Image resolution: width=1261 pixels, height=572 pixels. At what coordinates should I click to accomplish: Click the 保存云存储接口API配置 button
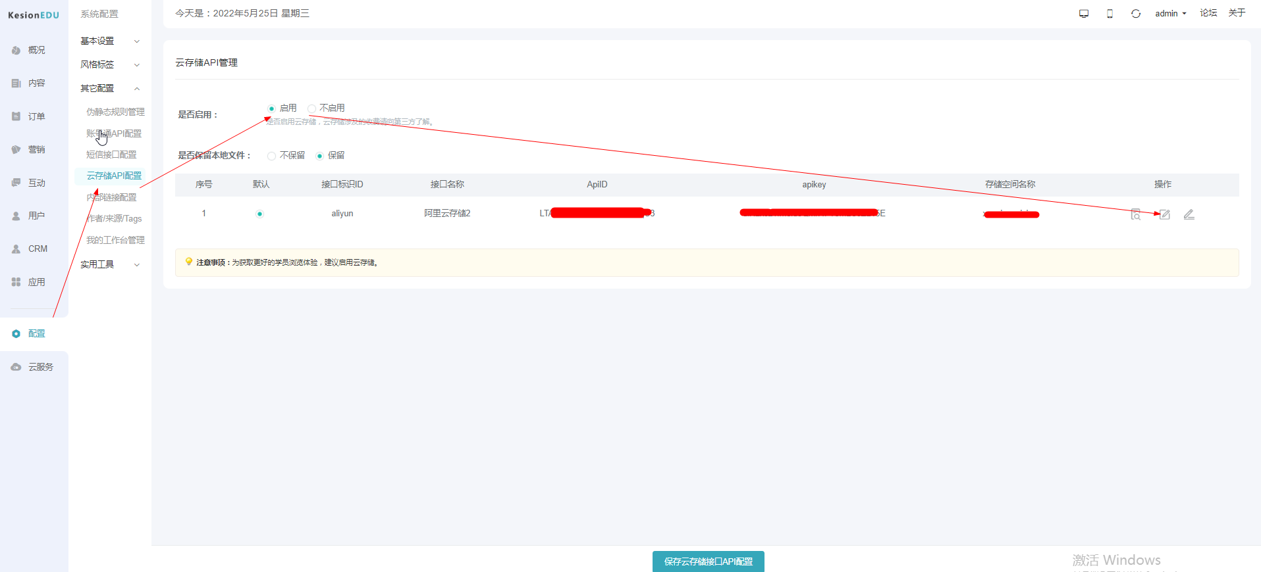[708, 561]
